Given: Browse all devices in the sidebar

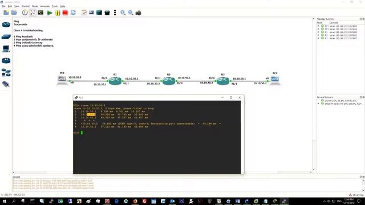Looking at the screenshot, I should tap(6, 72).
